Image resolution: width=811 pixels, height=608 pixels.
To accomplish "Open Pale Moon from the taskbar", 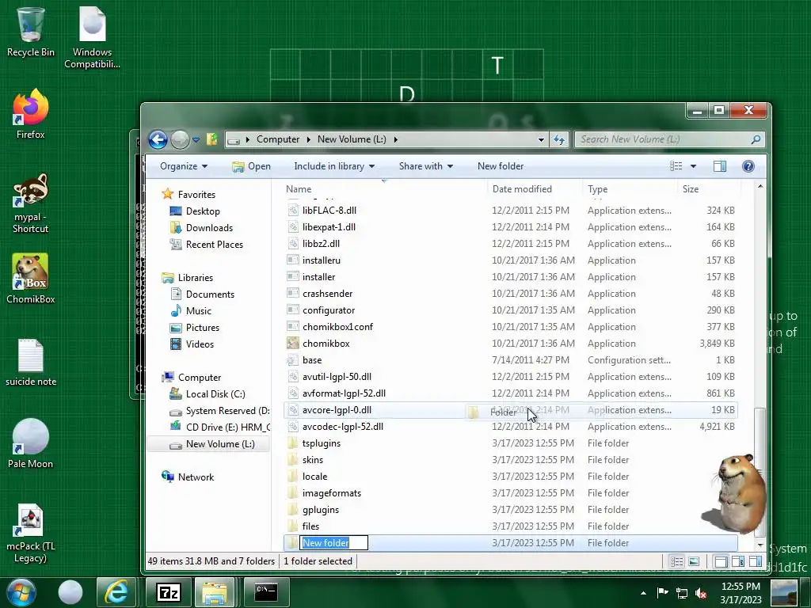I will click(70, 592).
